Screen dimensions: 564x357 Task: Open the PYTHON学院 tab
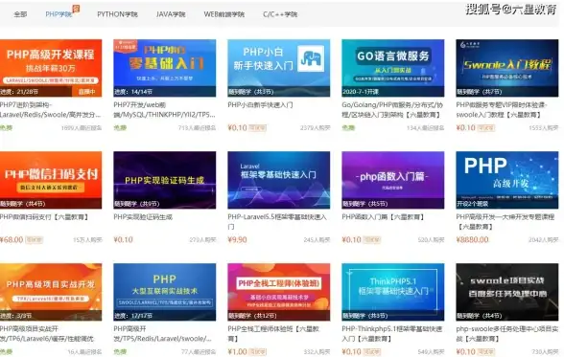[117, 14]
